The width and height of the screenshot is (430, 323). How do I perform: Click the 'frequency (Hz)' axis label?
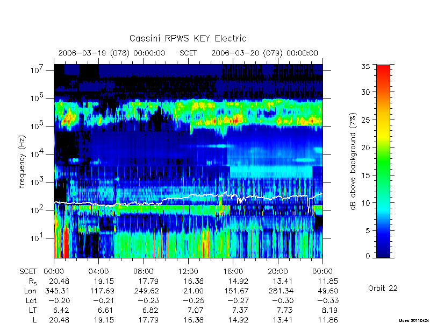[22, 161]
